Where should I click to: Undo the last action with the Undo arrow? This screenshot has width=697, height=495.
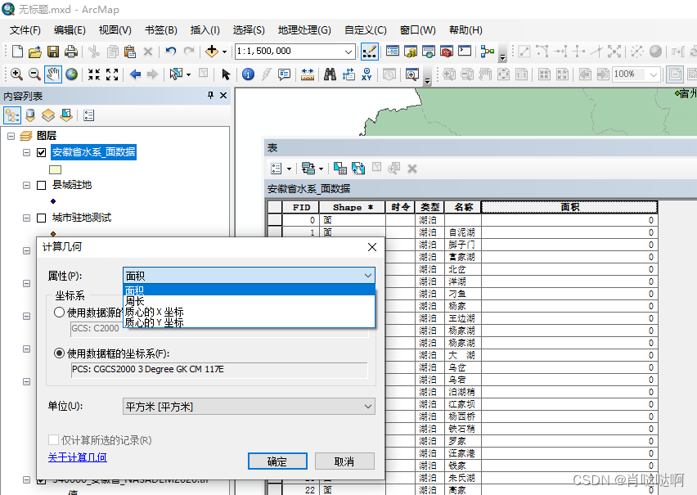click(x=171, y=52)
